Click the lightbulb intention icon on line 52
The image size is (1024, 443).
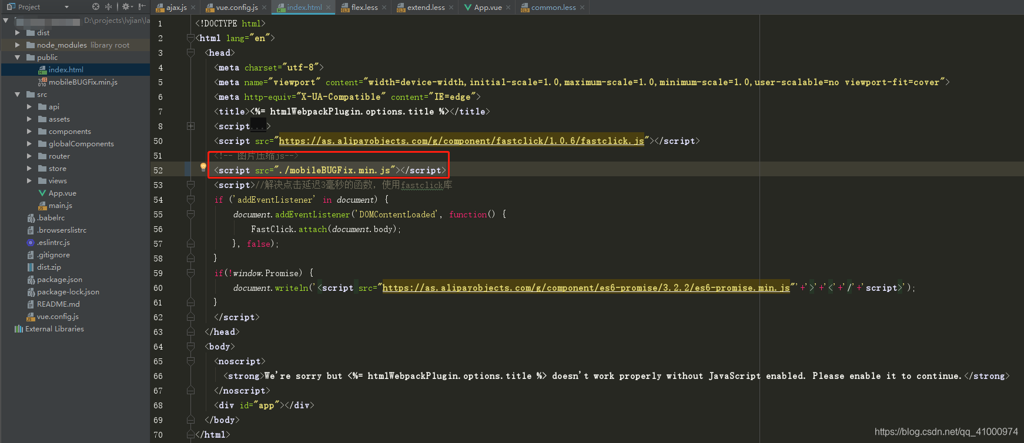click(x=203, y=167)
